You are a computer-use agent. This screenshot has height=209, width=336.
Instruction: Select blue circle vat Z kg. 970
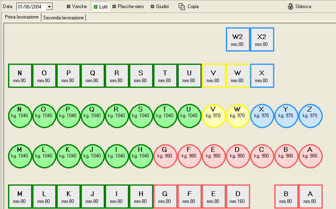tap(310, 116)
